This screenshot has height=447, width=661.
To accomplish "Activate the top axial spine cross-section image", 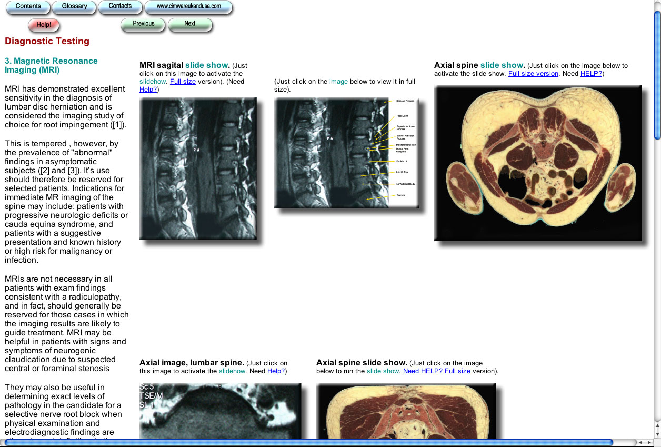I will [538, 163].
